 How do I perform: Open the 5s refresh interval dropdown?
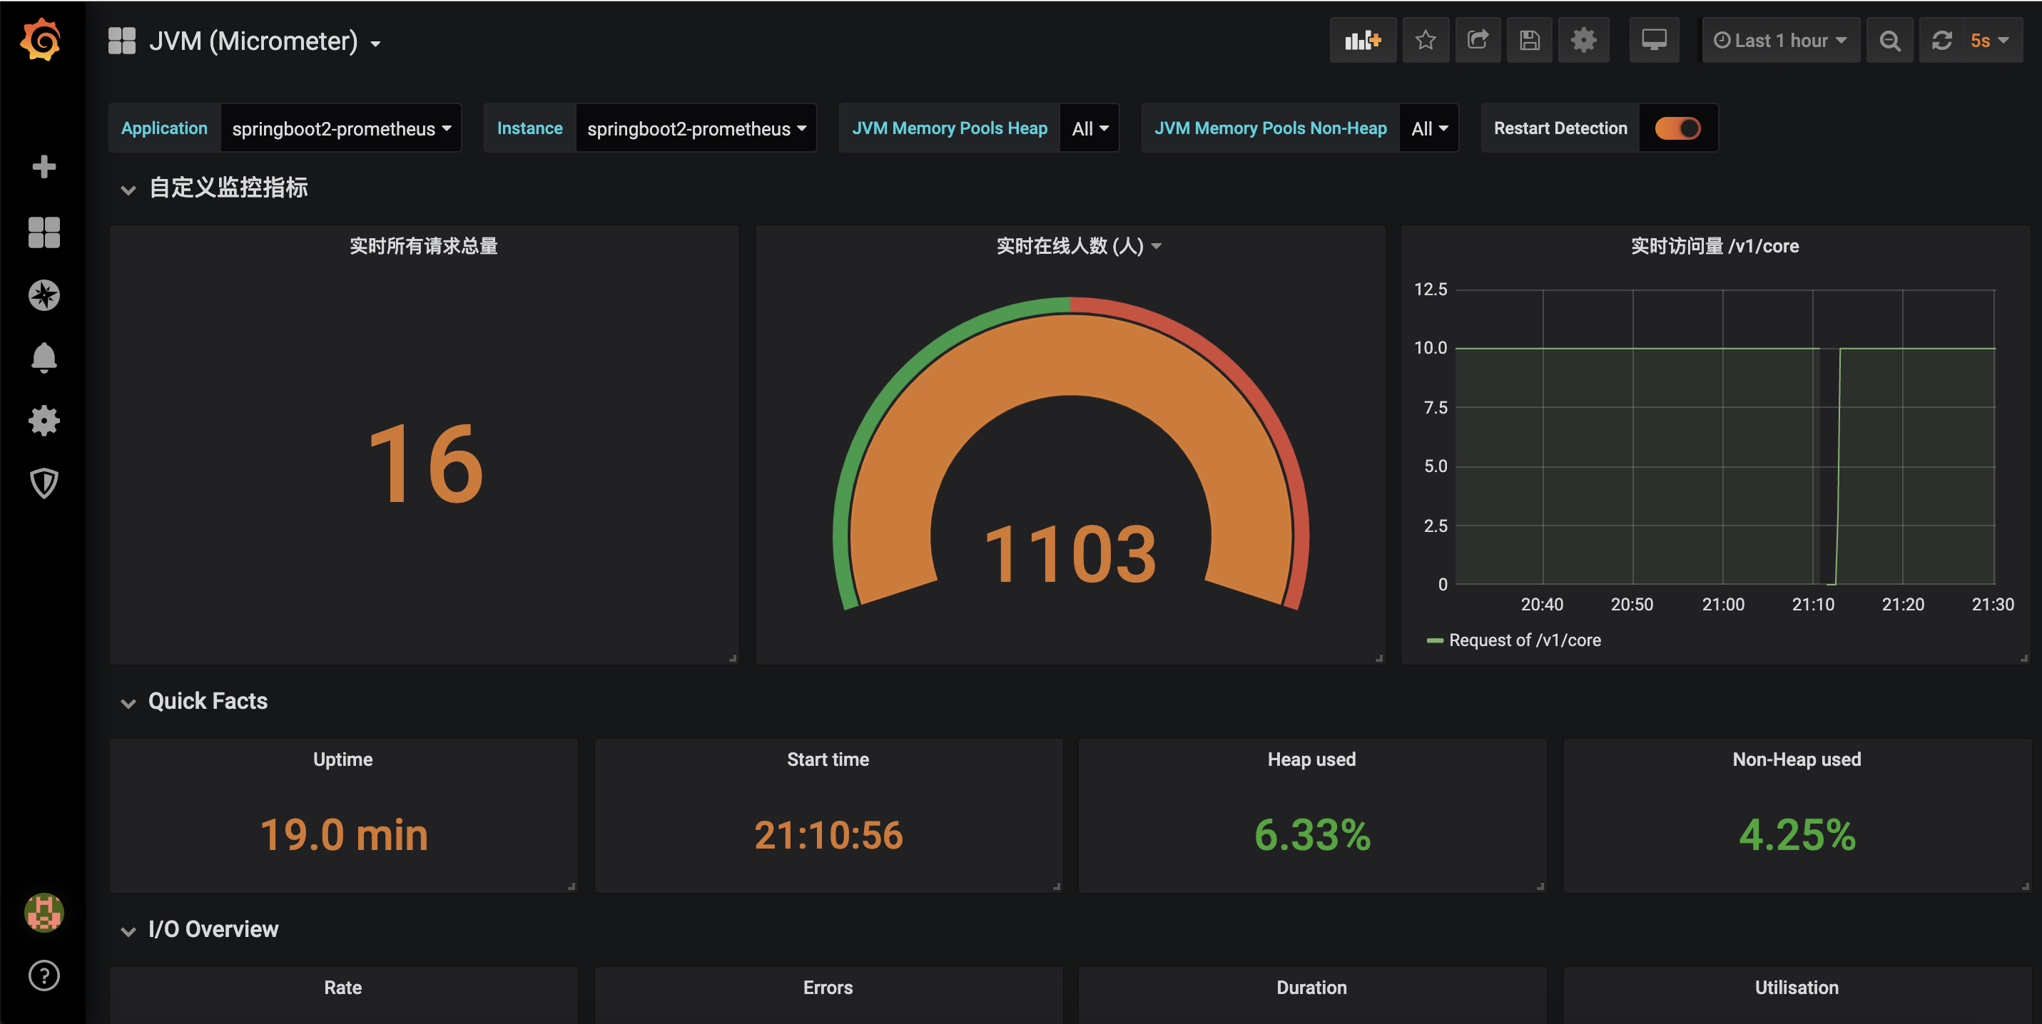point(1990,41)
